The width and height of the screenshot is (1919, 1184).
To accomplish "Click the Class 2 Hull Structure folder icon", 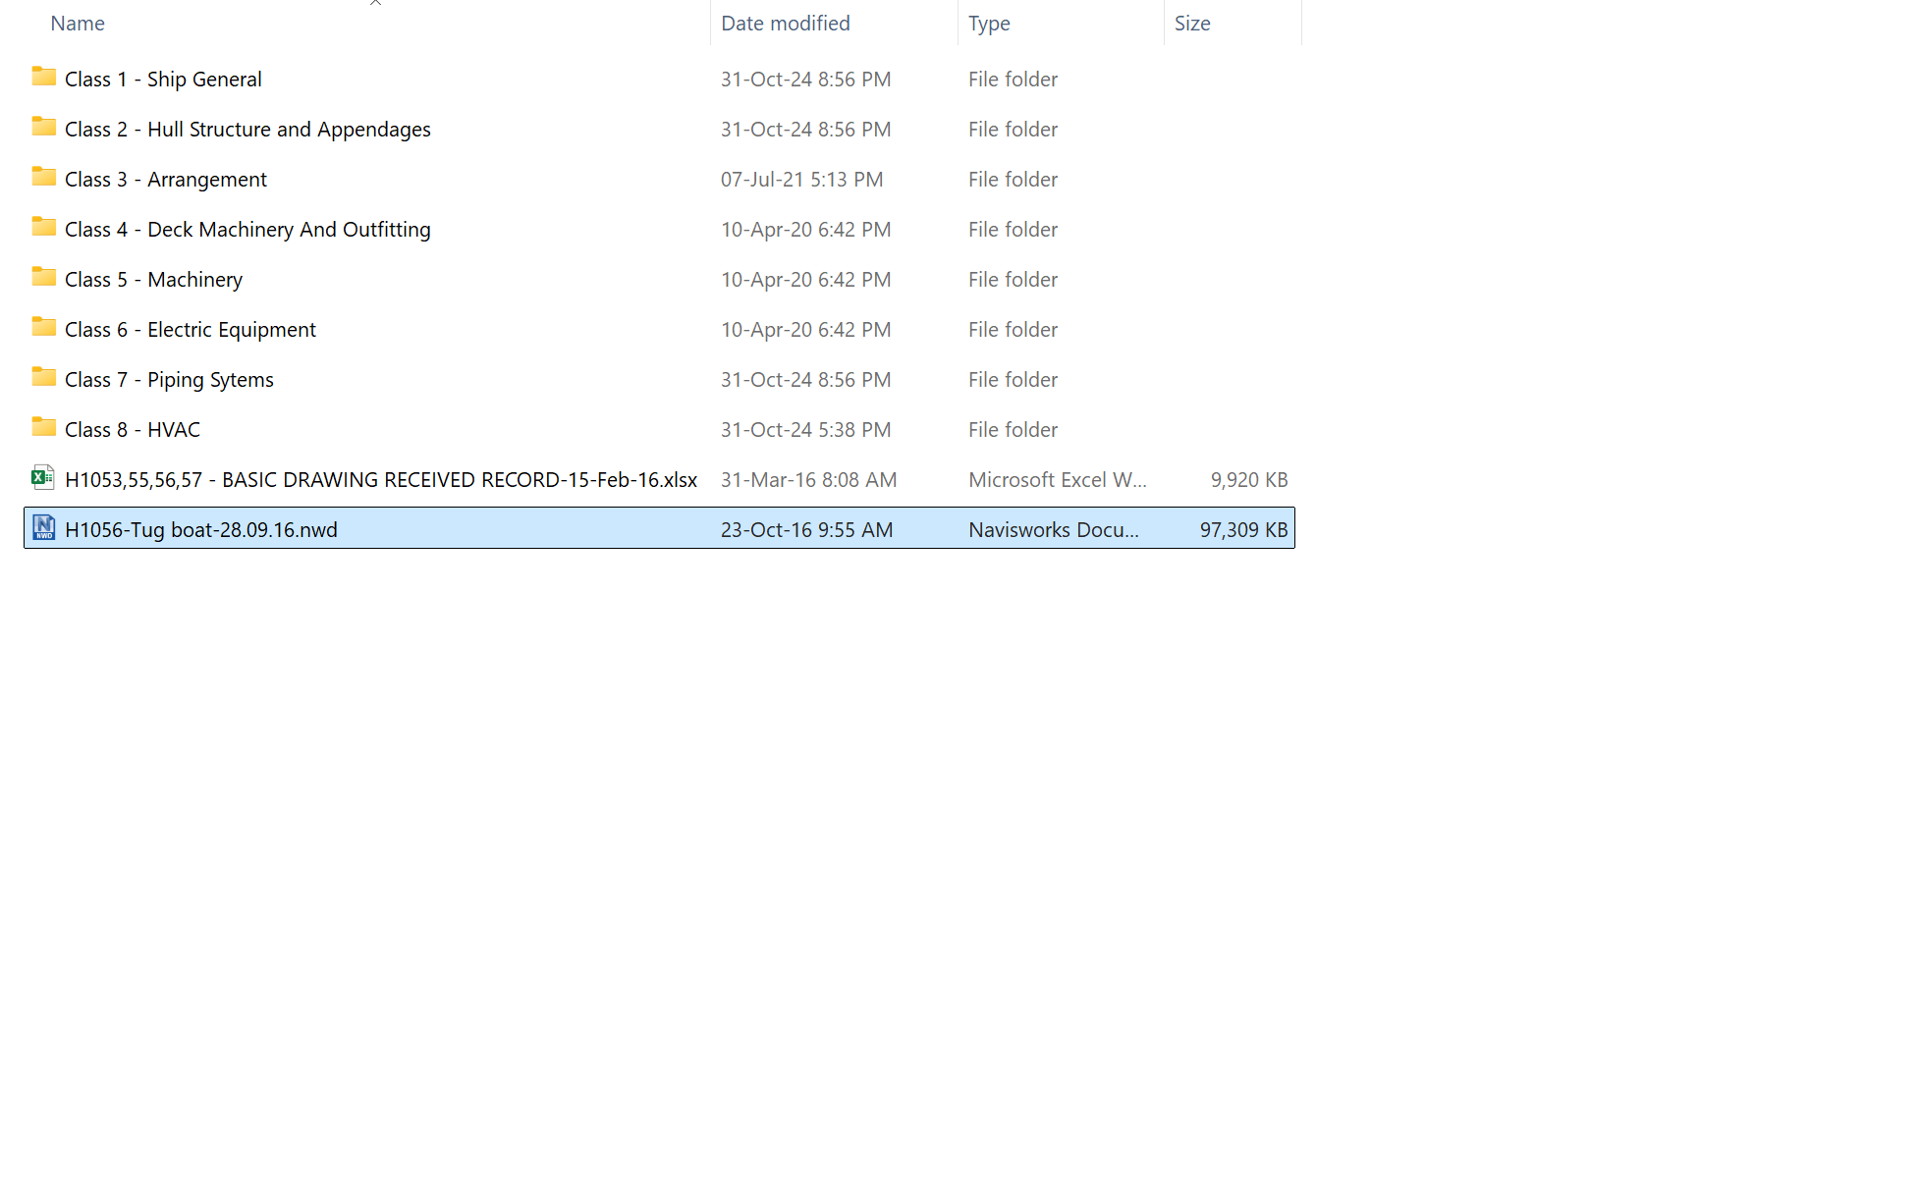I will point(43,128).
